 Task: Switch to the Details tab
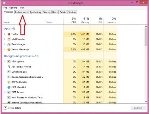tap(63, 12)
